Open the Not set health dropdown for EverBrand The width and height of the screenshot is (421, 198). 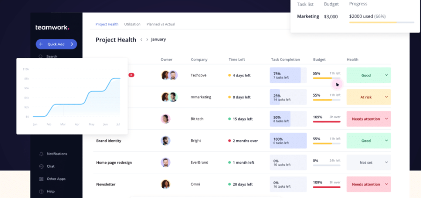[x=369, y=163]
